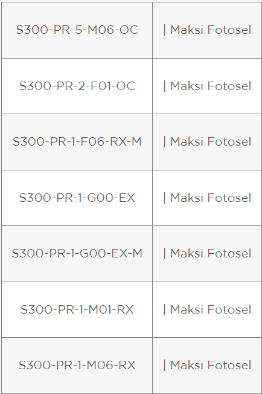Click the S300-PR-1-M06-RX code
262x394 pixels.
click(x=77, y=366)
